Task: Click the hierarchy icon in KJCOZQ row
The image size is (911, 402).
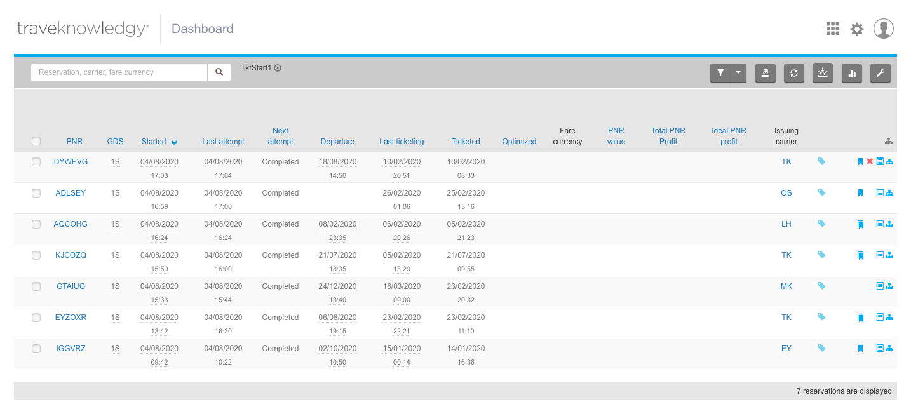Action: [889, 255]
